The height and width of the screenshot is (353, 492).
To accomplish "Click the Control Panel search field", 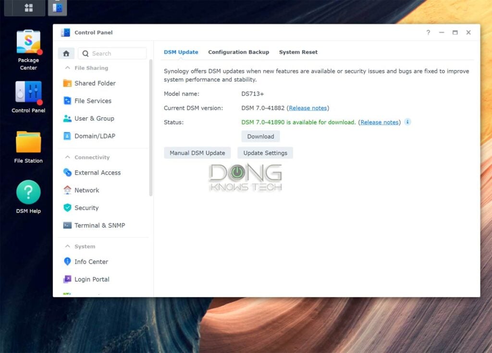I will [x=112, y=53].
